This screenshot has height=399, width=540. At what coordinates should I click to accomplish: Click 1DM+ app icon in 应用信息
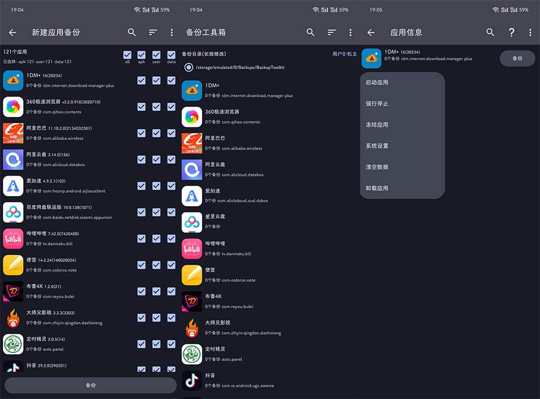point(372,58)
